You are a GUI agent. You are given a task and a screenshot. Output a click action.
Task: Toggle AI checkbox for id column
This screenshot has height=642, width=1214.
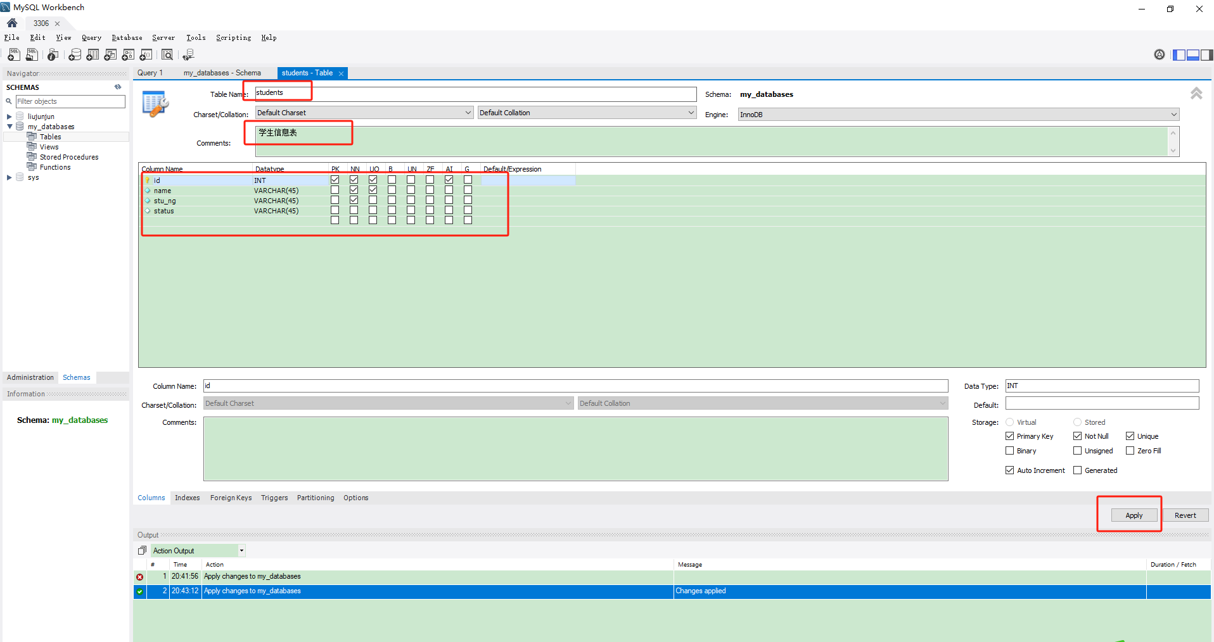click(449, 180)
